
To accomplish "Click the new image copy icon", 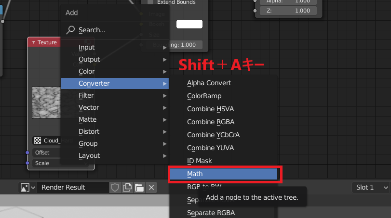I will [x=127, y=187].
